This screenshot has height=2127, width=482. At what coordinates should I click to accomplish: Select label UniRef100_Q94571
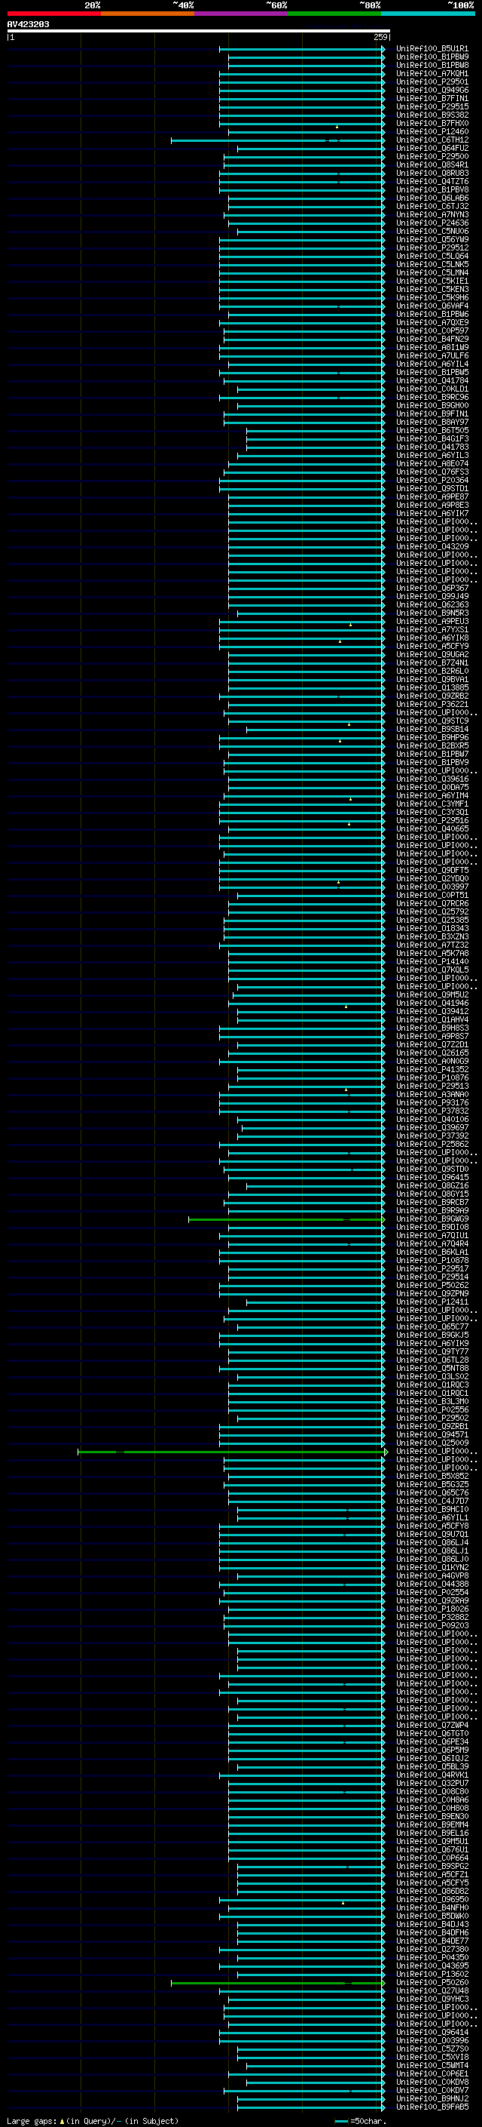tap(432, 1434)
